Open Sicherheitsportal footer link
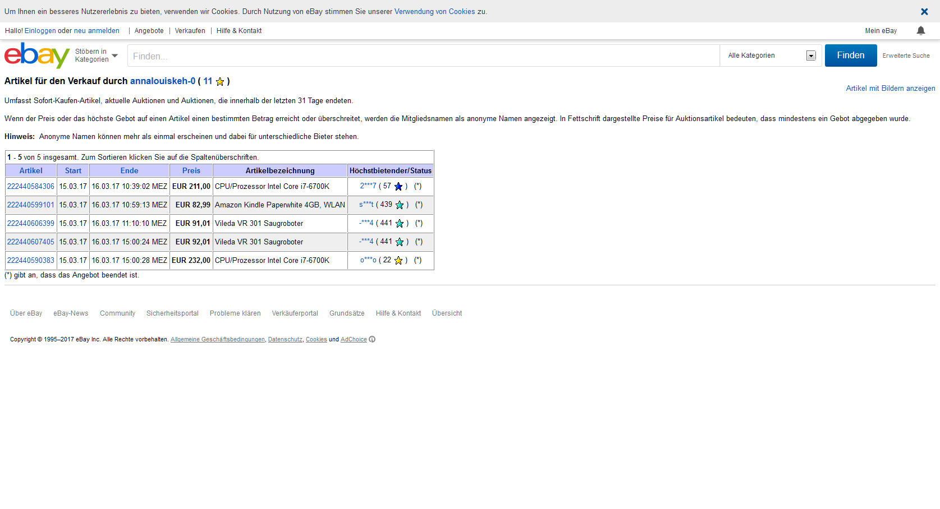 click(x=172, y=313)
